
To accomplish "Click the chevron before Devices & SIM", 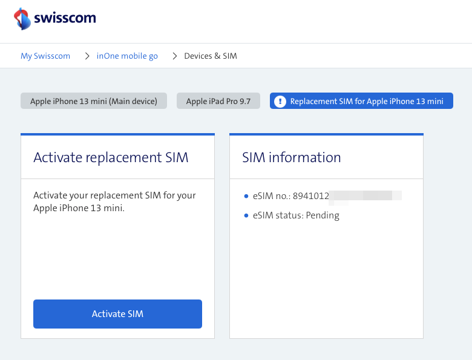I will 175,56.
